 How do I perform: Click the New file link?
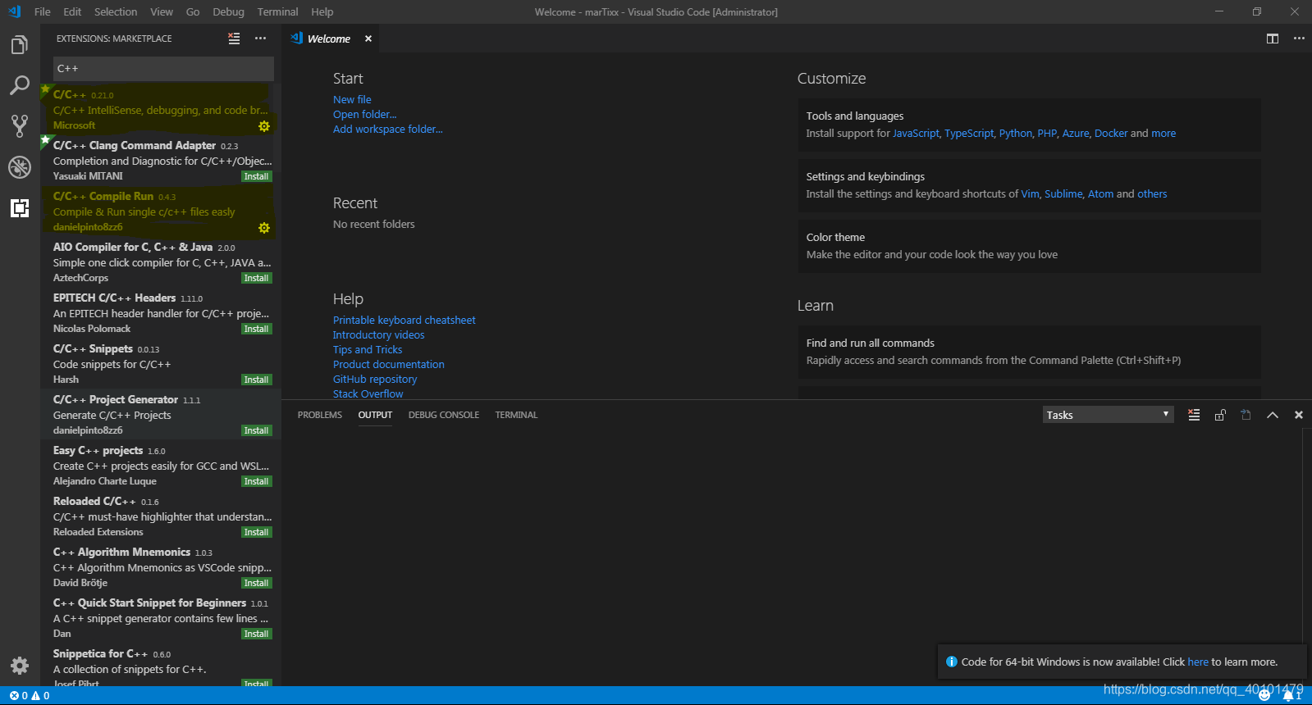click(x=352, y=99)
